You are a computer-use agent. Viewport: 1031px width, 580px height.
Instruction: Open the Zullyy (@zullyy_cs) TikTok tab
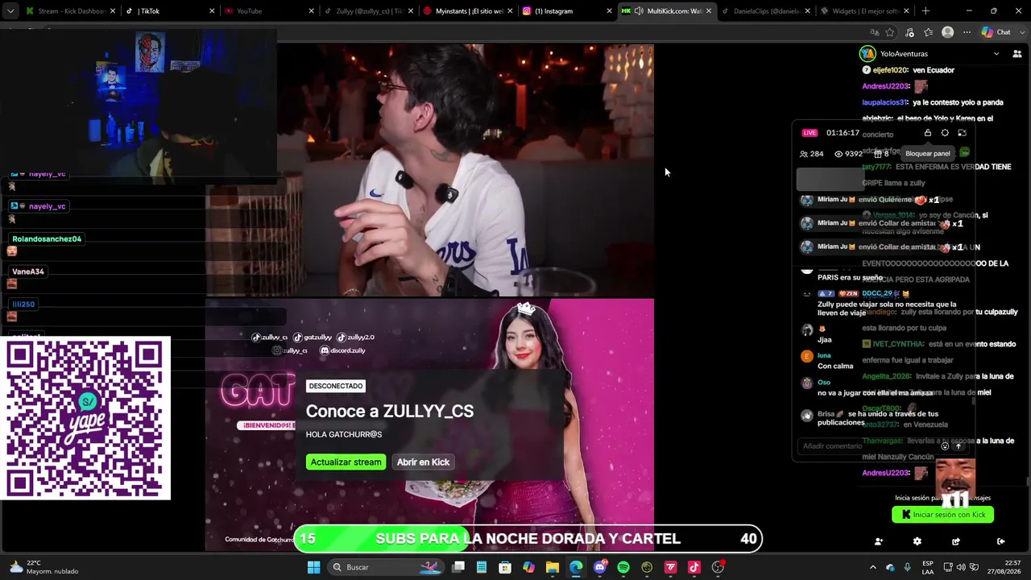pos(366,11)
